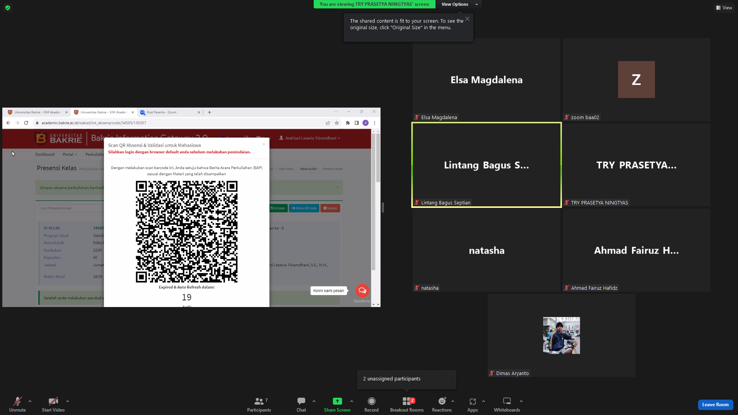The width and height of the screenshot is (738, 415).
Task: Start recording with the Record button
Action: pyautogui.click(x=371, y=405)
